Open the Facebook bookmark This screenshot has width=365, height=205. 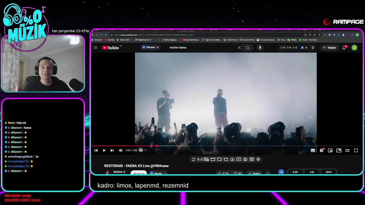tap(97, 40)
